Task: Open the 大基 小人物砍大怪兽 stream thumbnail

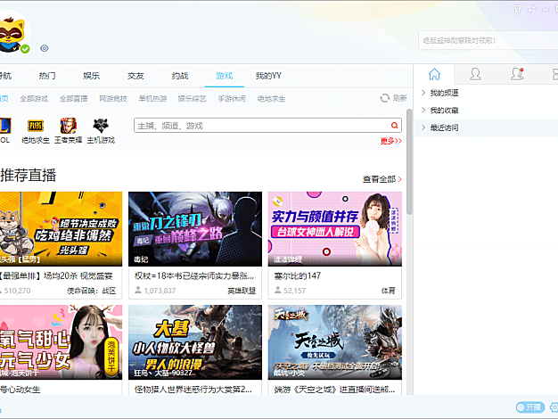Action: click(x=195, y=342)
